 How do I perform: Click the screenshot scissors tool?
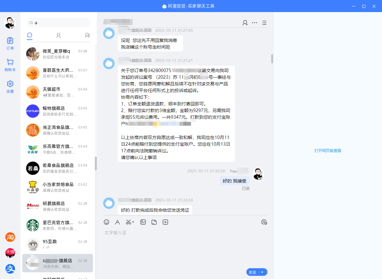pyautogui.click(x=128, y=222)
